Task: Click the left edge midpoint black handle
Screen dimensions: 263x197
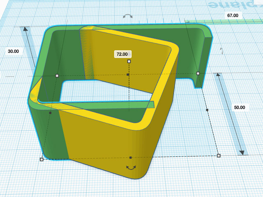Action: coord(50,112)
